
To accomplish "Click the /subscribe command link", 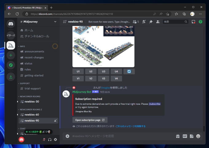I will (x=155, y=104).
